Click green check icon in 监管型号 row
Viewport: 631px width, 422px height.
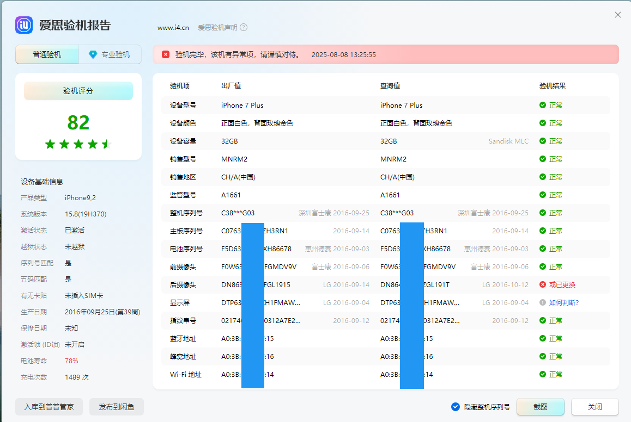click(x=543, y=195)
